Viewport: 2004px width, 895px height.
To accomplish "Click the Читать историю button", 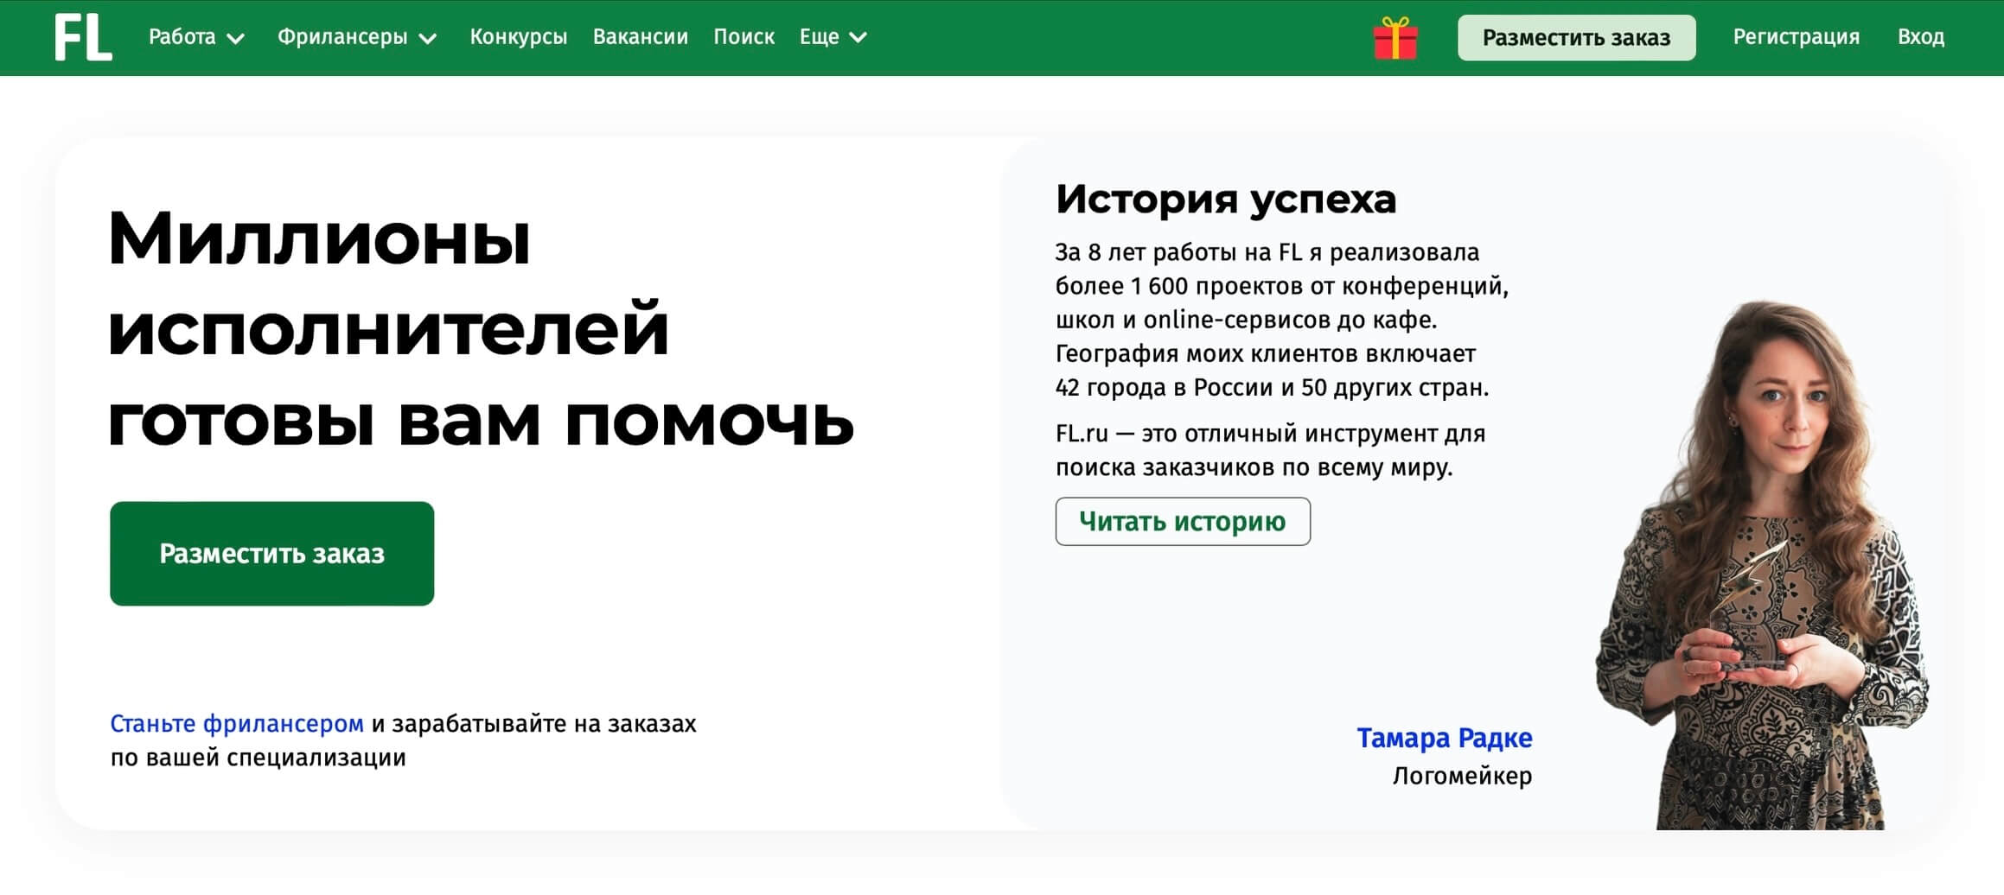I will pos(1183,522).
